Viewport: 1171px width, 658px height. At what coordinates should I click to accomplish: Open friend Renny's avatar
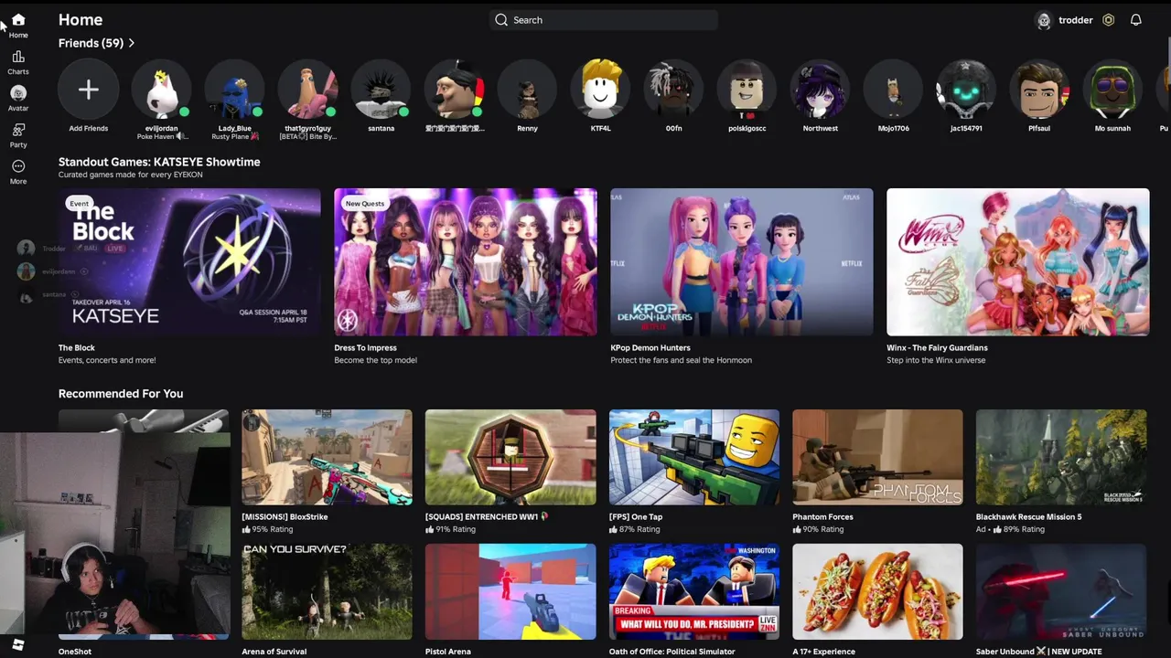(528, 90)
